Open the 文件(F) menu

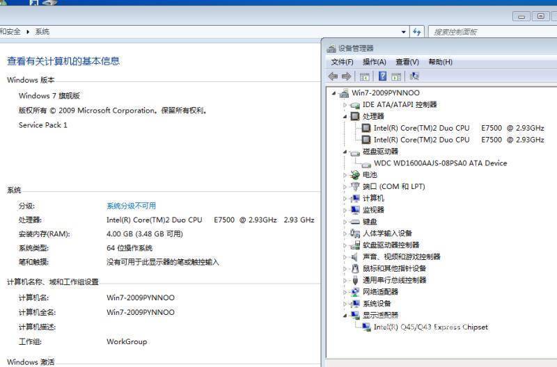[x=342, y=62]
